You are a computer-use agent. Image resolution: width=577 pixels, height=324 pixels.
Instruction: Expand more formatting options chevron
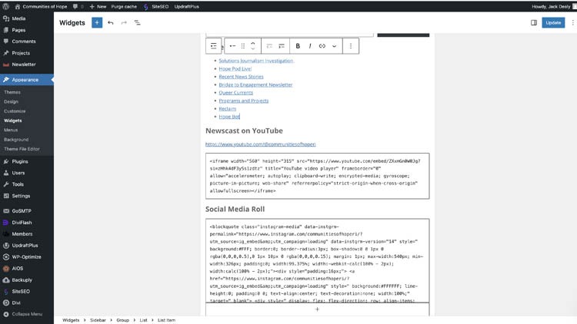334,46
